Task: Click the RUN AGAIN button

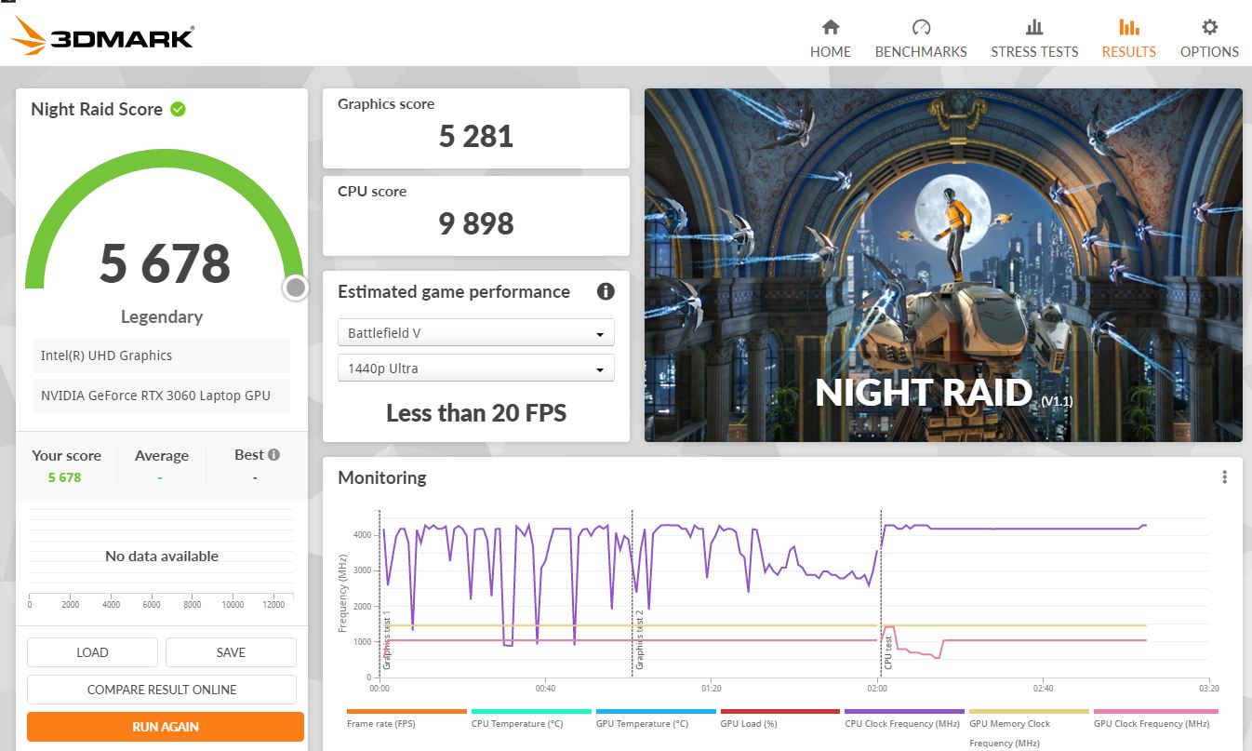Action: 166,727
